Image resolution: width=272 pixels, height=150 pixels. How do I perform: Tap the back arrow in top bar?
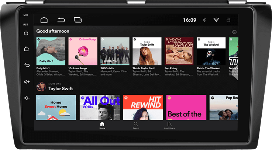click(61, 20)
